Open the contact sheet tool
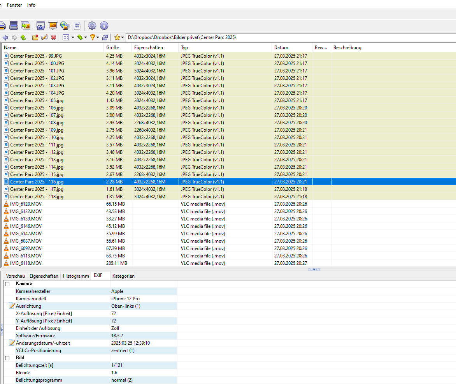The width and height of the screenshot is (456, 384). coord(77,26)
